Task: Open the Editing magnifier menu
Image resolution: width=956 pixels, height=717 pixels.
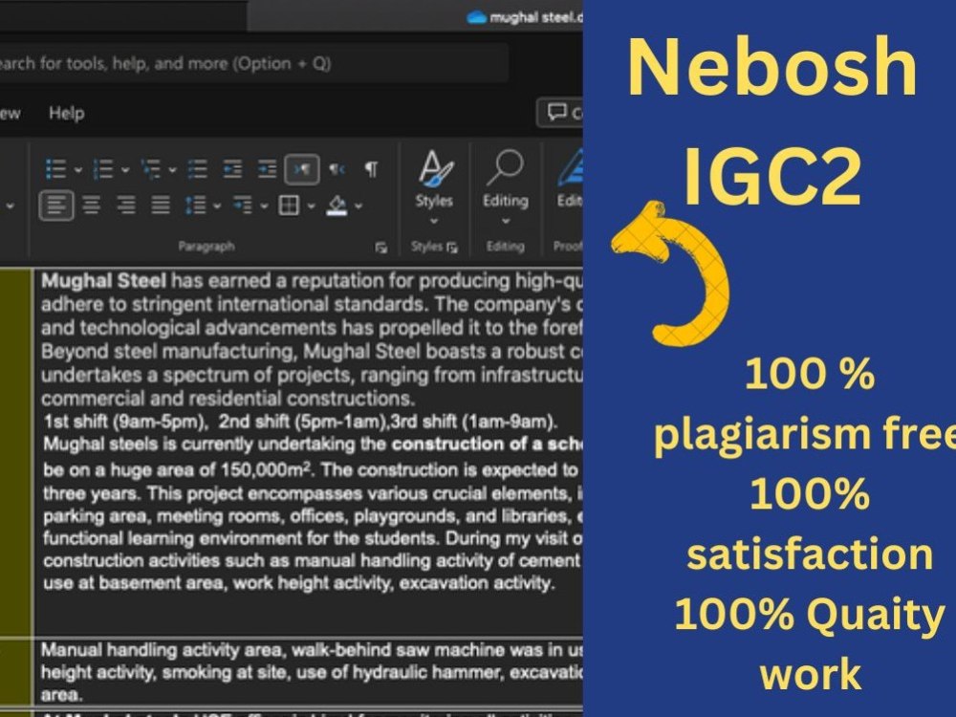Action: [x=506, y=186]
